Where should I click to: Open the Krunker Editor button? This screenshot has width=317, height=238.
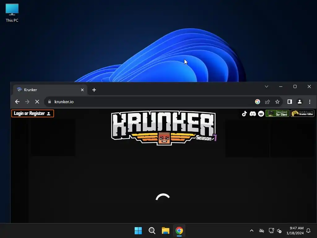[302, 113]
